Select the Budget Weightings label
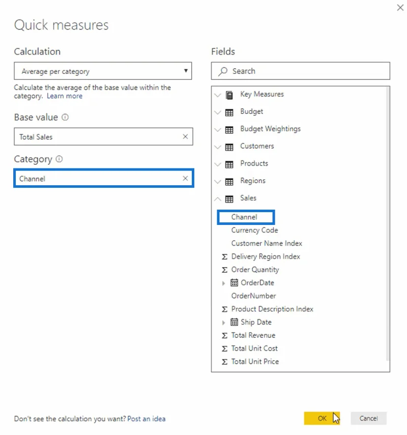Image resolution: width=407 pixels, height=435 pixels. (x=271, y=129)
